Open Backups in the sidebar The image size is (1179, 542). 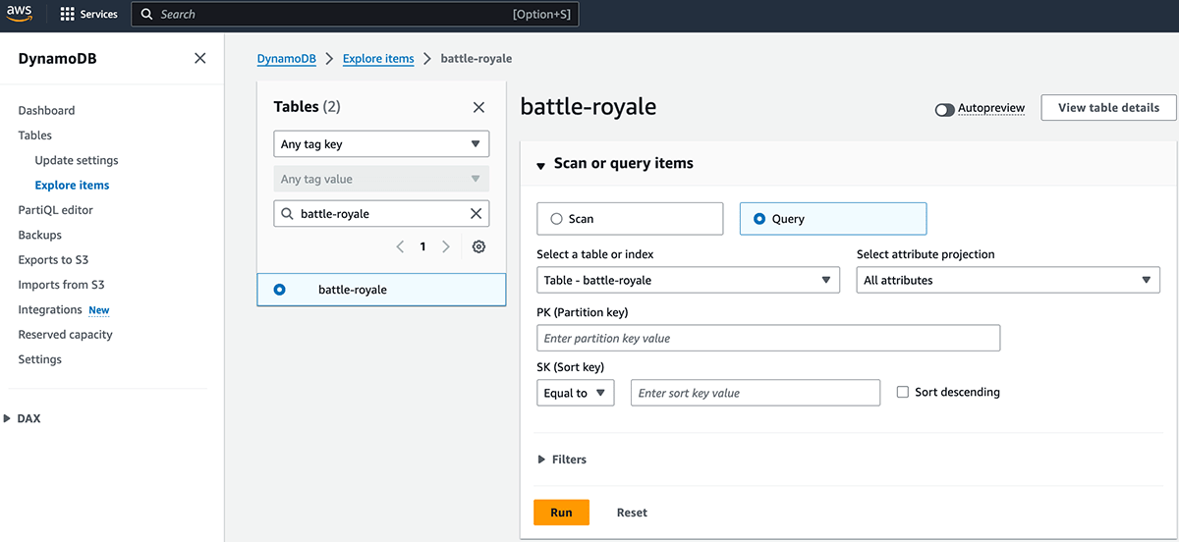(39, 235)
